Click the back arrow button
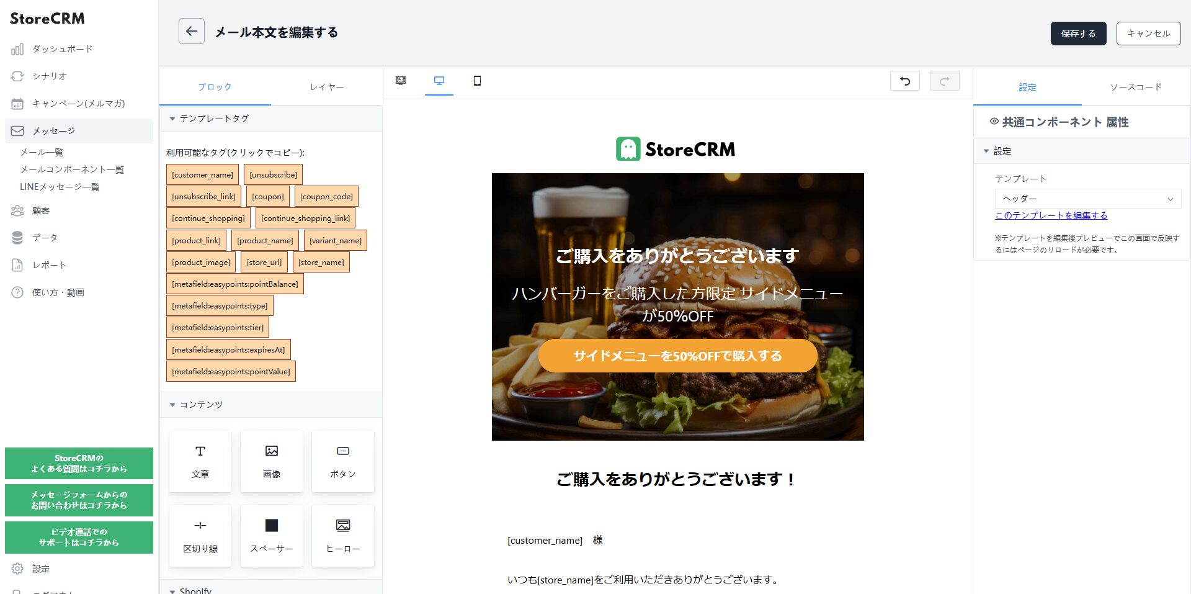The width and height of the screenshot is (1191, 594). coord(191,31)
